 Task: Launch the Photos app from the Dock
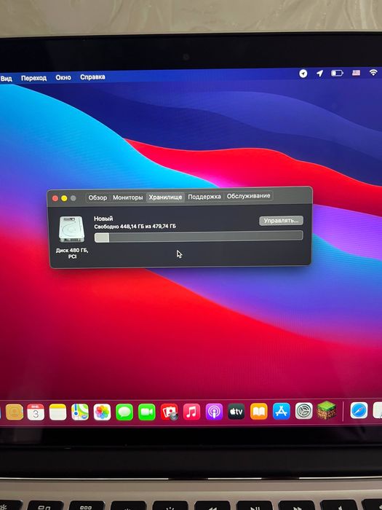pyautogui.click(x=103, y=412)
